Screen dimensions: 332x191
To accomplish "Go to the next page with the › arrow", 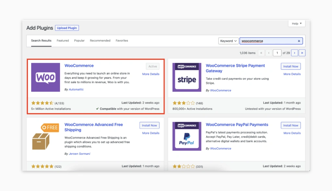I will (294, 53).
